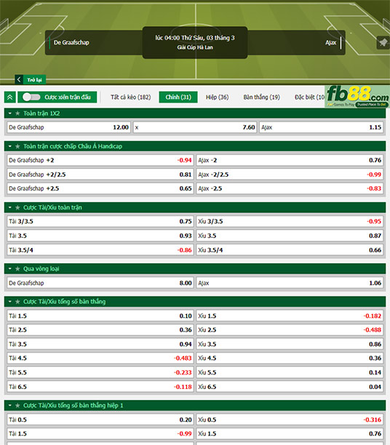Choose the draw x odds 7.60
Viewport: 390px width, 445px height.
(x=195, y=127)
